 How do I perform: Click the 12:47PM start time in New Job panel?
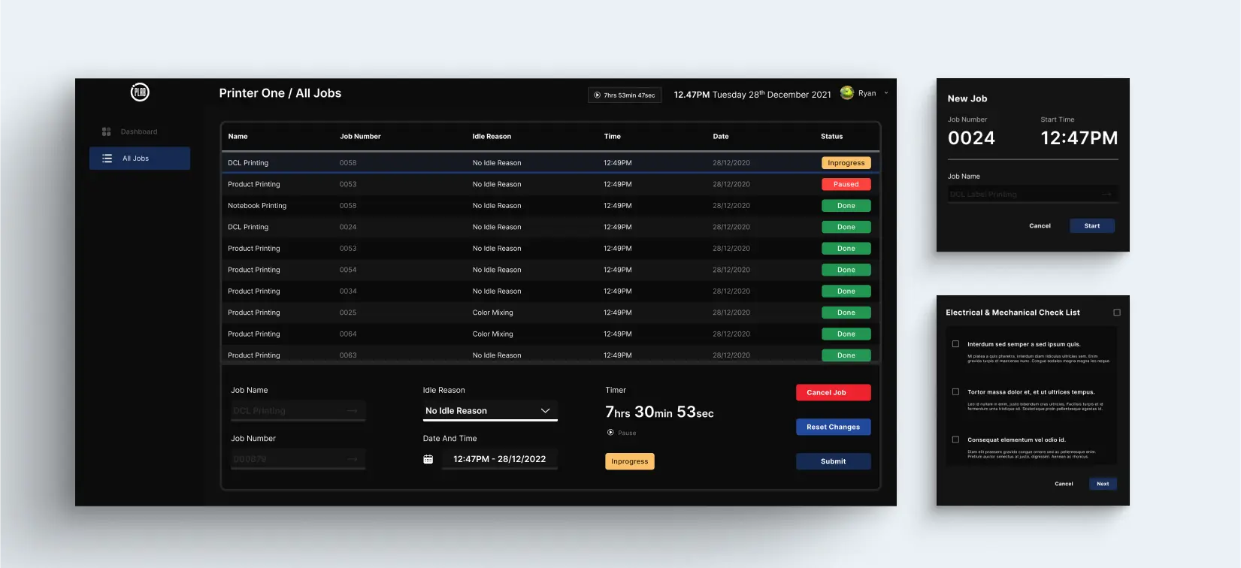click(1079, 138)
